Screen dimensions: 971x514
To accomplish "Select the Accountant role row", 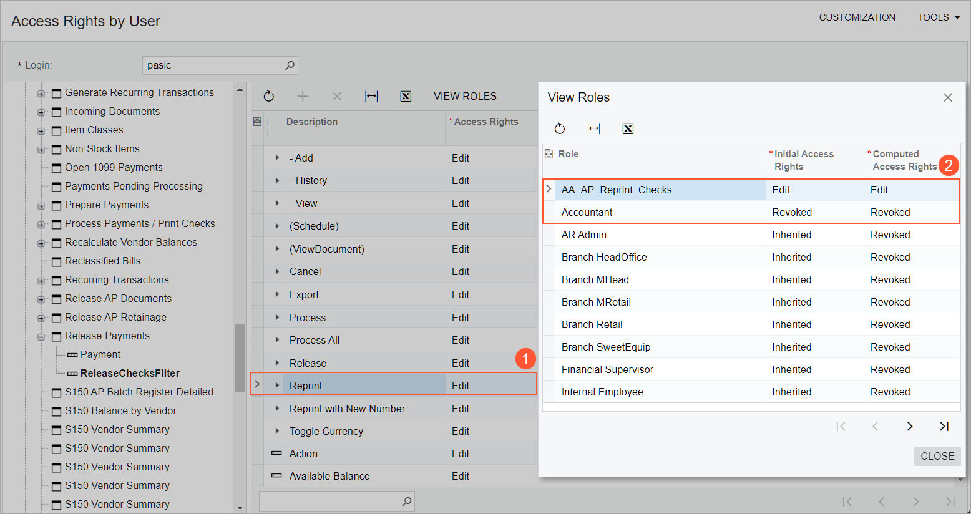I will pyautogui.click(x=587, y=212).
